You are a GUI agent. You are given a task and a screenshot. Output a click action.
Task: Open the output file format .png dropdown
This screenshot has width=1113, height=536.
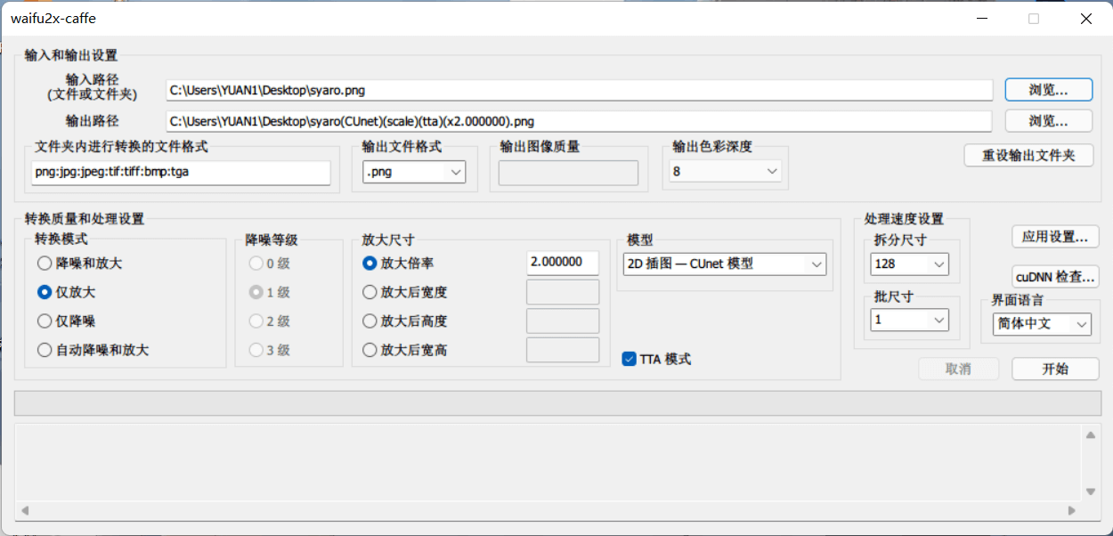point(414,172)
